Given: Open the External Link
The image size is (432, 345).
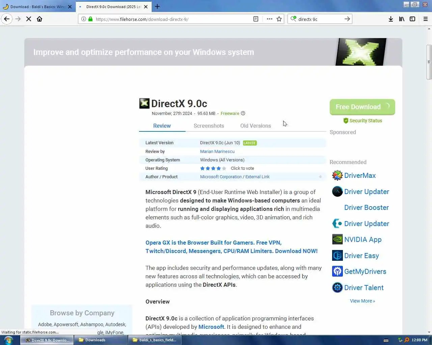Looking at the screenshot, I should tap(258, 177).
